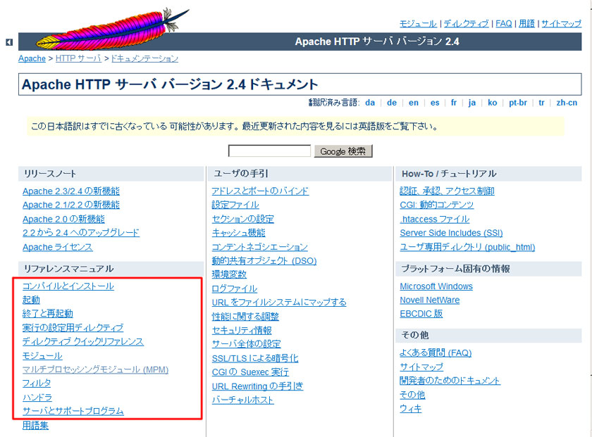The height and width of the screenshot is (437, 592).
Task: Switch language to zh-cn
Action: (x=567, y=103)
